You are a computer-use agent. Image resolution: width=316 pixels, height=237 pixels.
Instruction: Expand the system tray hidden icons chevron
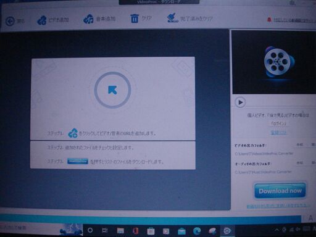click(276, 230)
